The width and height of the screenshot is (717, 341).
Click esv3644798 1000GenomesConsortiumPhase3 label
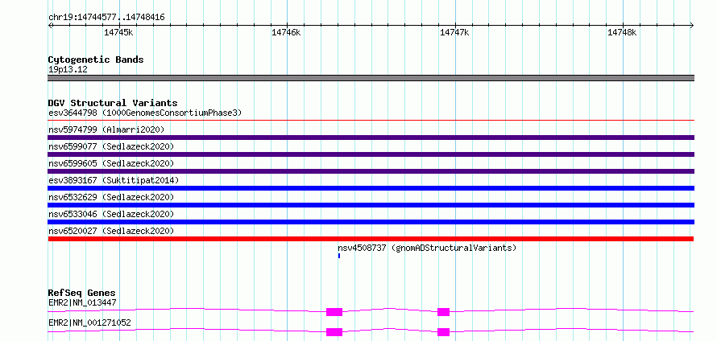[145, 113]
